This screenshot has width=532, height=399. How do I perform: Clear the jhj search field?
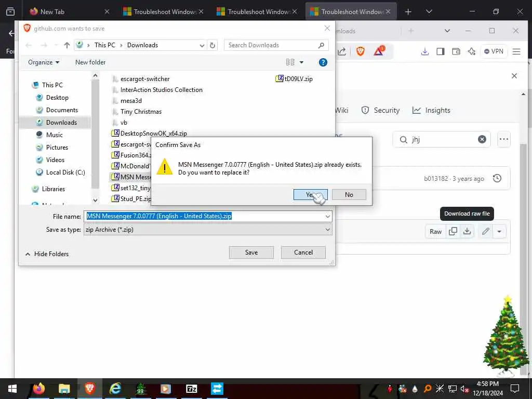pyautogui.click(x=482, y=139)
